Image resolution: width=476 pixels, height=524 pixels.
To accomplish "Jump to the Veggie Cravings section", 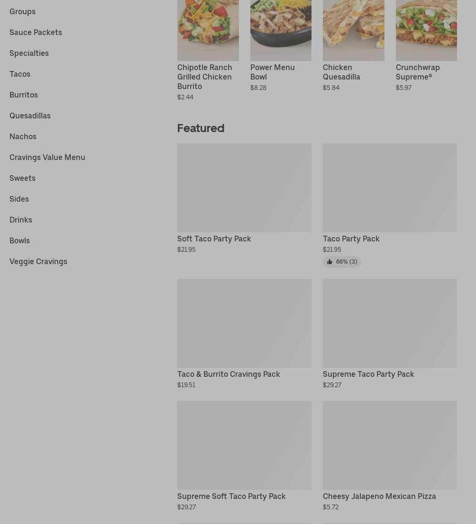I will [38, 262].
